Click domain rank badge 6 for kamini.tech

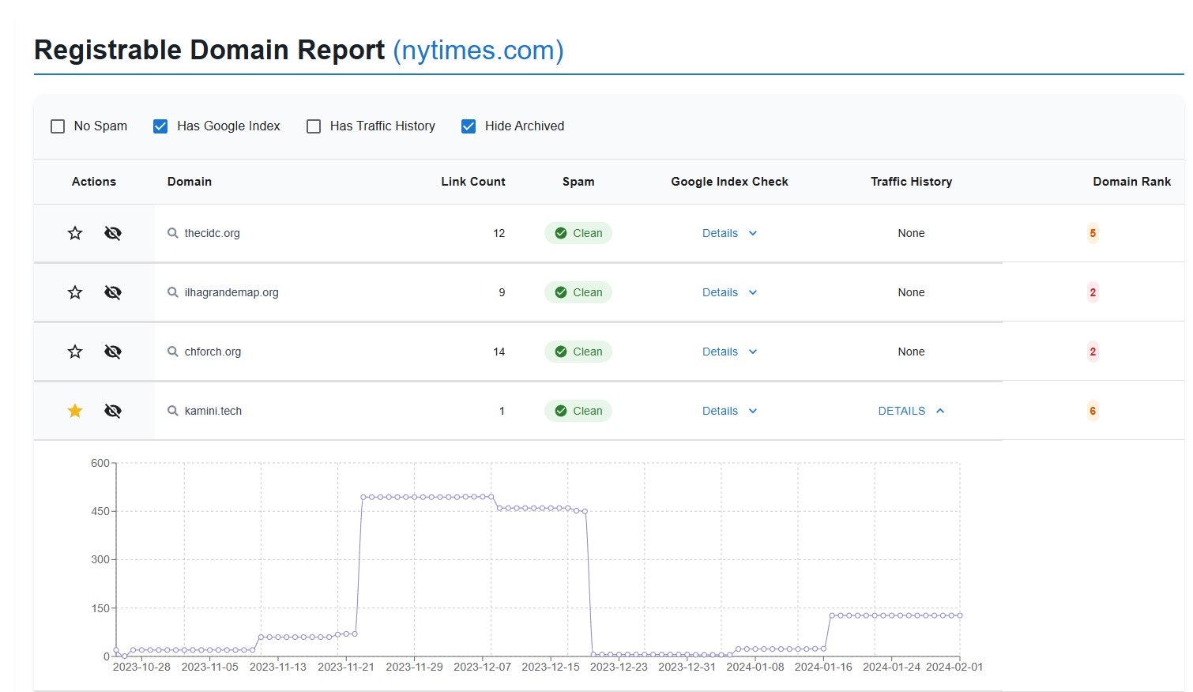tap(1093, 411)
